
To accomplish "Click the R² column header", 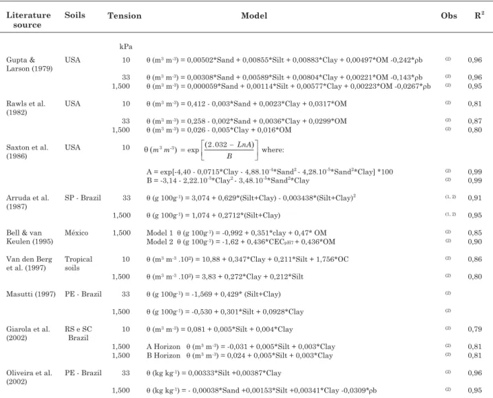I will pos(479,15).
